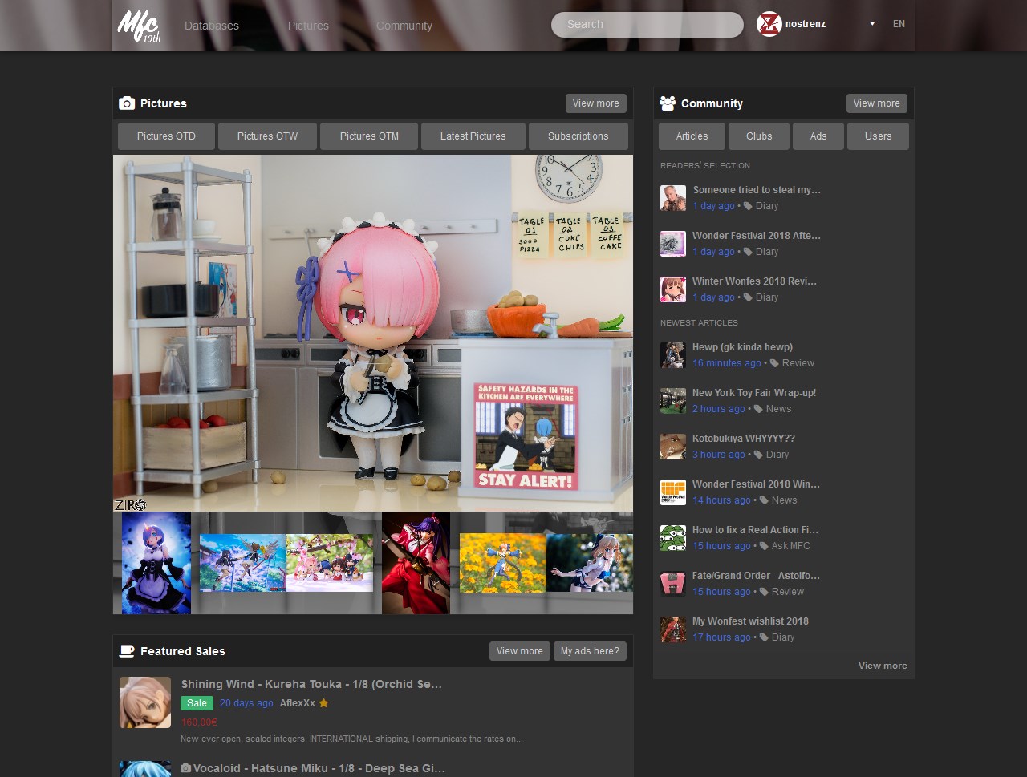Click into the Search field
The width and height of the screenshot is (1027, 777).
[647, 25]
